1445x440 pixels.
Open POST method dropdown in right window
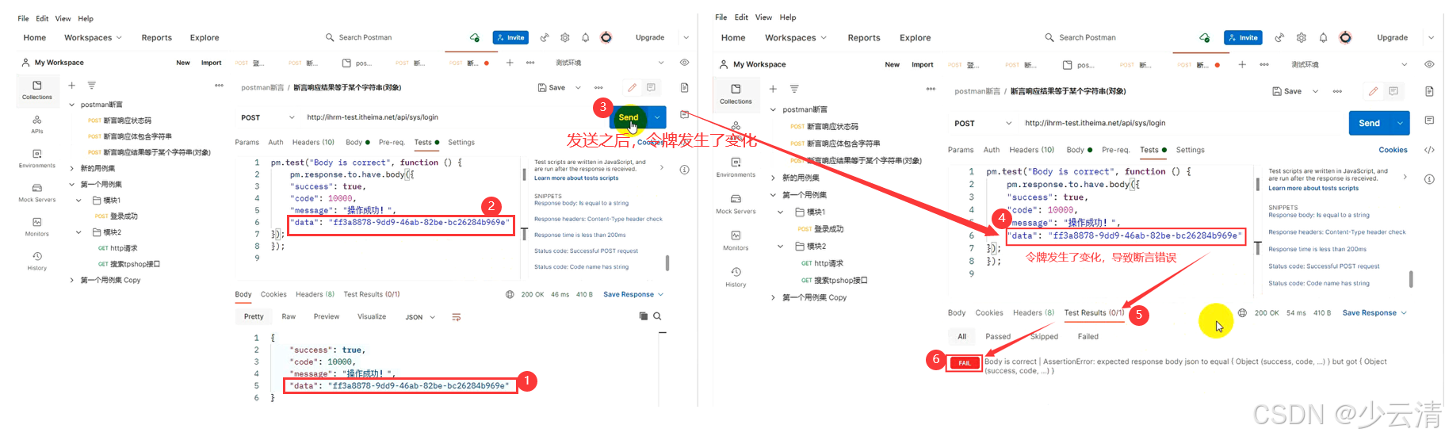click(983, 123)
